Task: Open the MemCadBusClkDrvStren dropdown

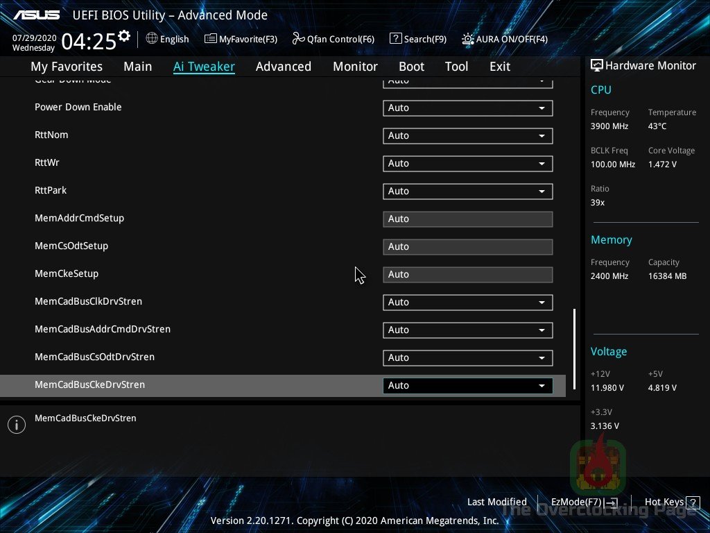Action: [467, 302]
